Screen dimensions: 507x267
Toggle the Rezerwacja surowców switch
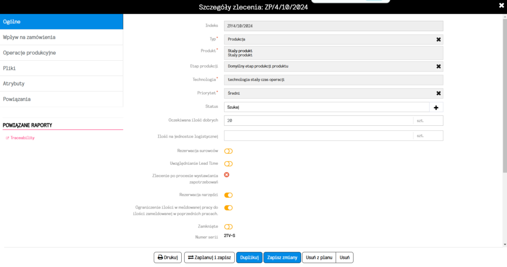(228, 151)
